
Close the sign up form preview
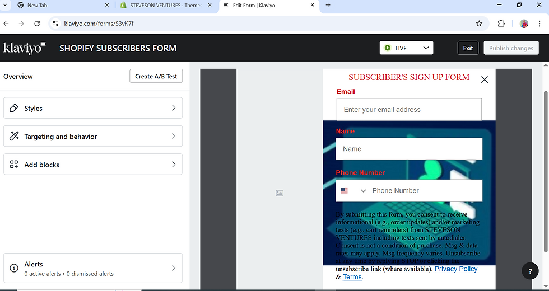tap(484, 79)
